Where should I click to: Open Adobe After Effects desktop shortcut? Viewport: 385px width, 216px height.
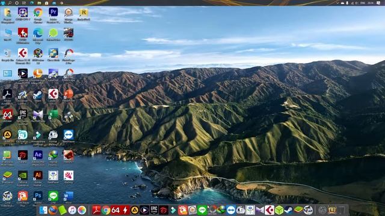pos(38,155)
